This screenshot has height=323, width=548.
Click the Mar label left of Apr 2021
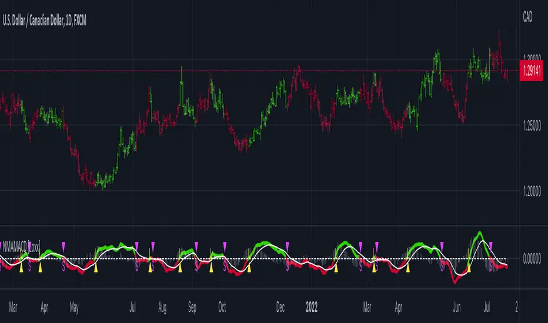tap(13, 307)
